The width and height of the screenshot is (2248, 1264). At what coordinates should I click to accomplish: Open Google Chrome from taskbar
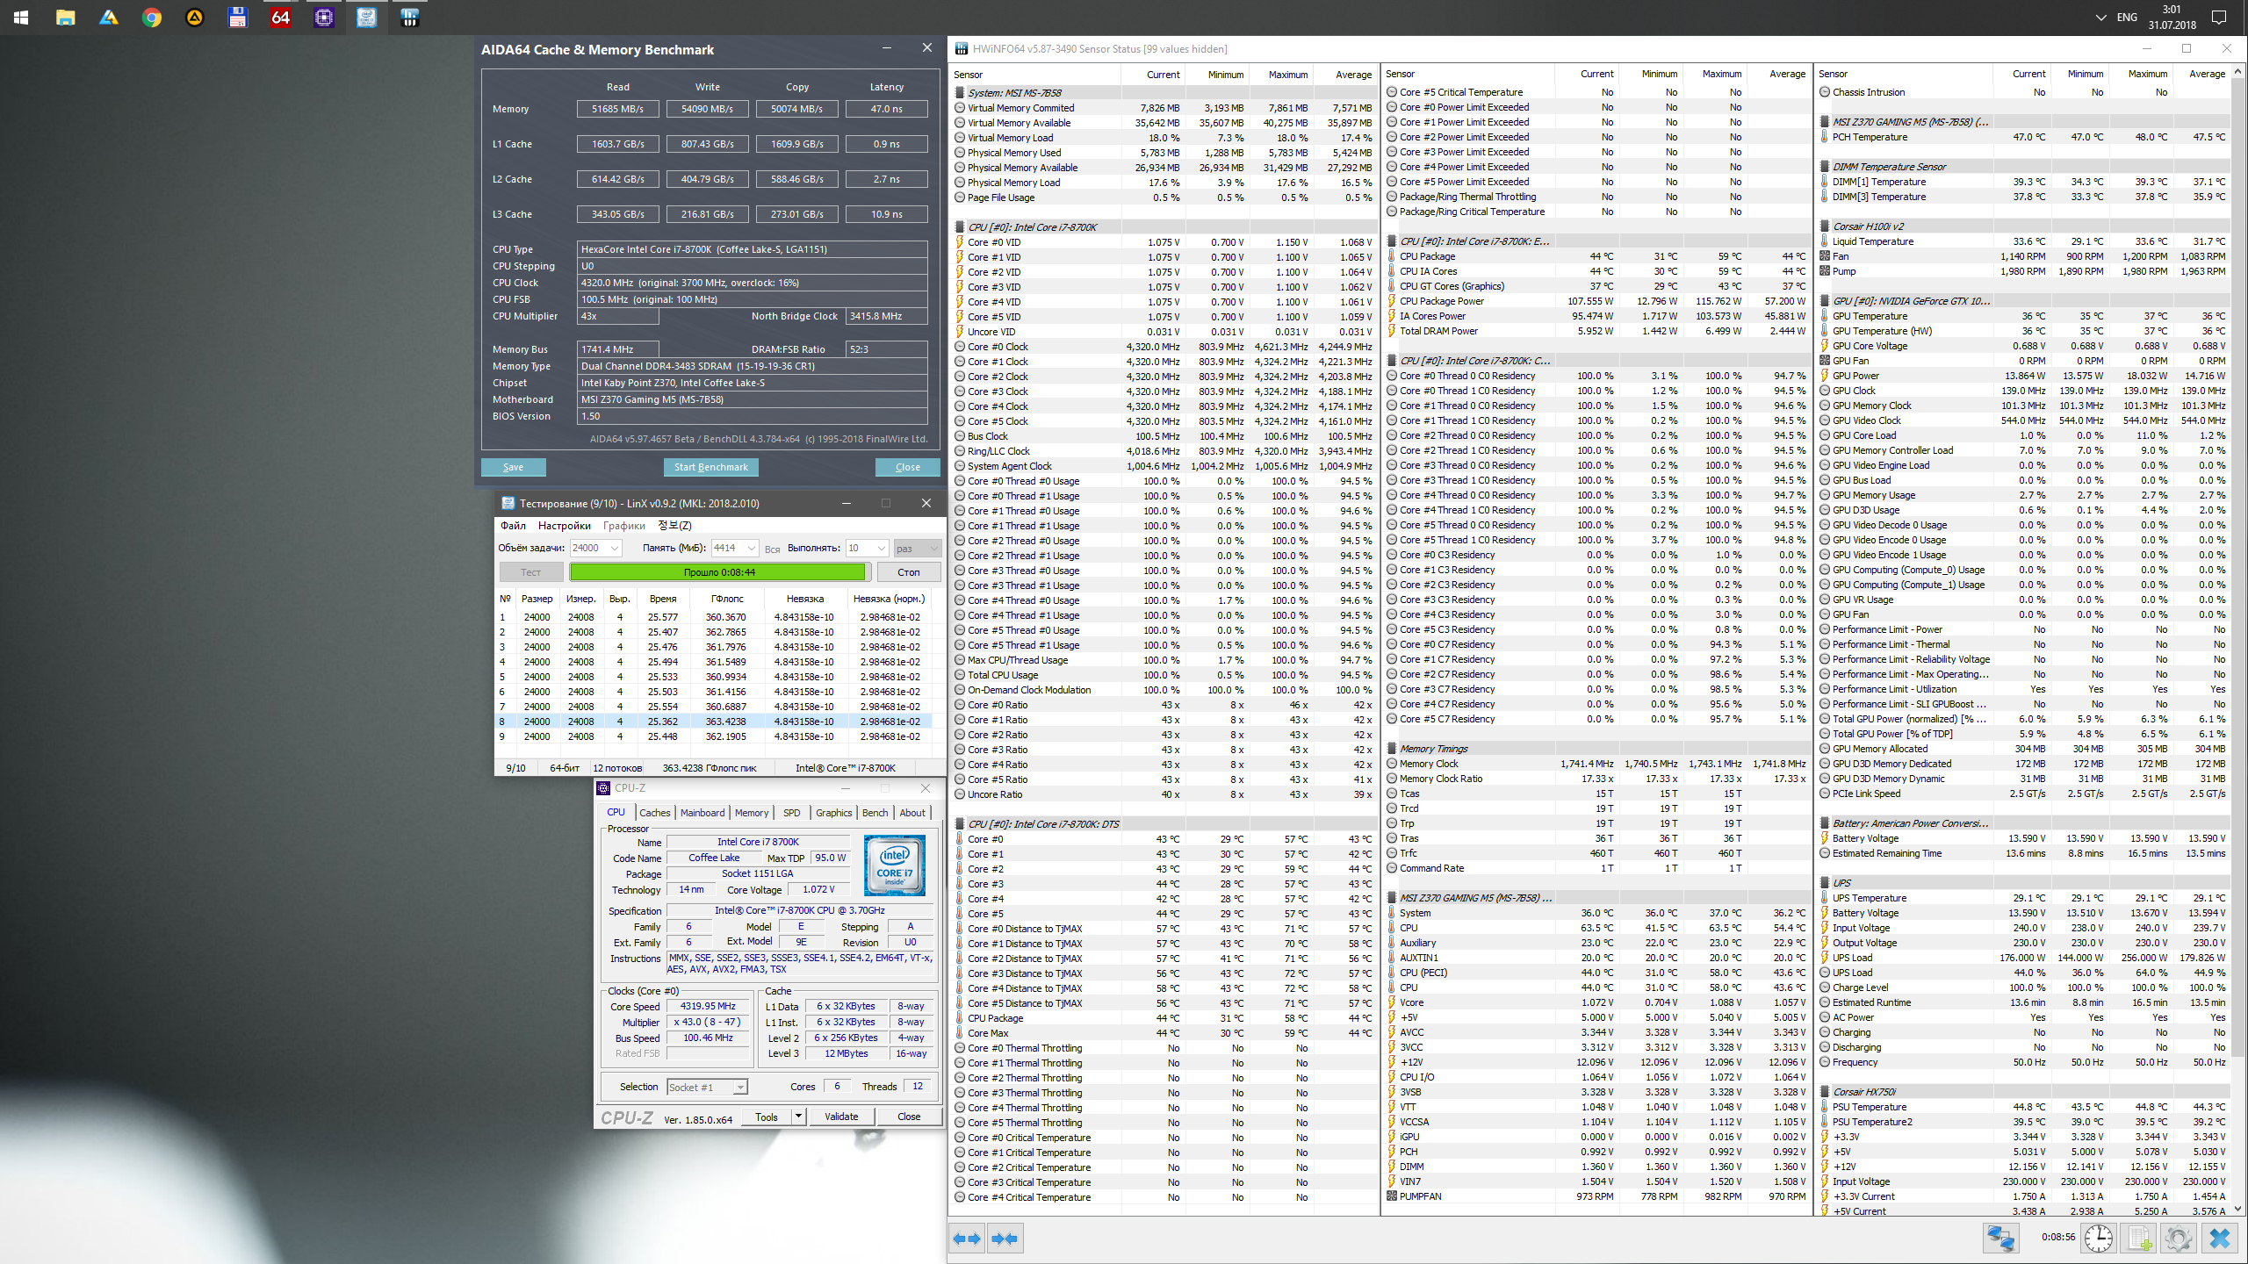151,18
